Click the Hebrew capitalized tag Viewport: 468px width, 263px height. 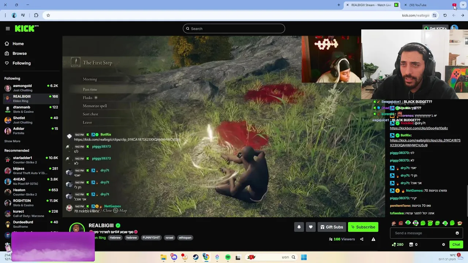coord(115,237)
